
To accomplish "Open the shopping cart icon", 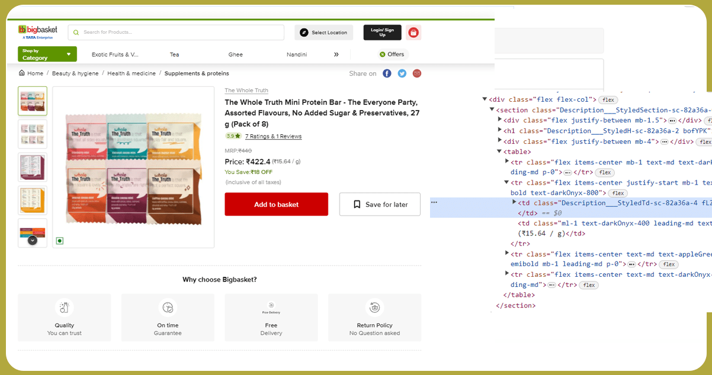I will (413, 33).
